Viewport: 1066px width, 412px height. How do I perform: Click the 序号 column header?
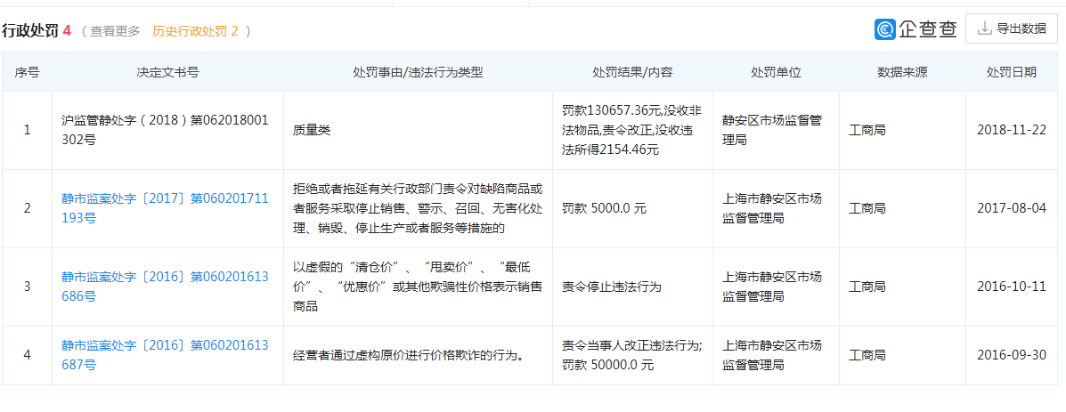(x=28, y=72)
